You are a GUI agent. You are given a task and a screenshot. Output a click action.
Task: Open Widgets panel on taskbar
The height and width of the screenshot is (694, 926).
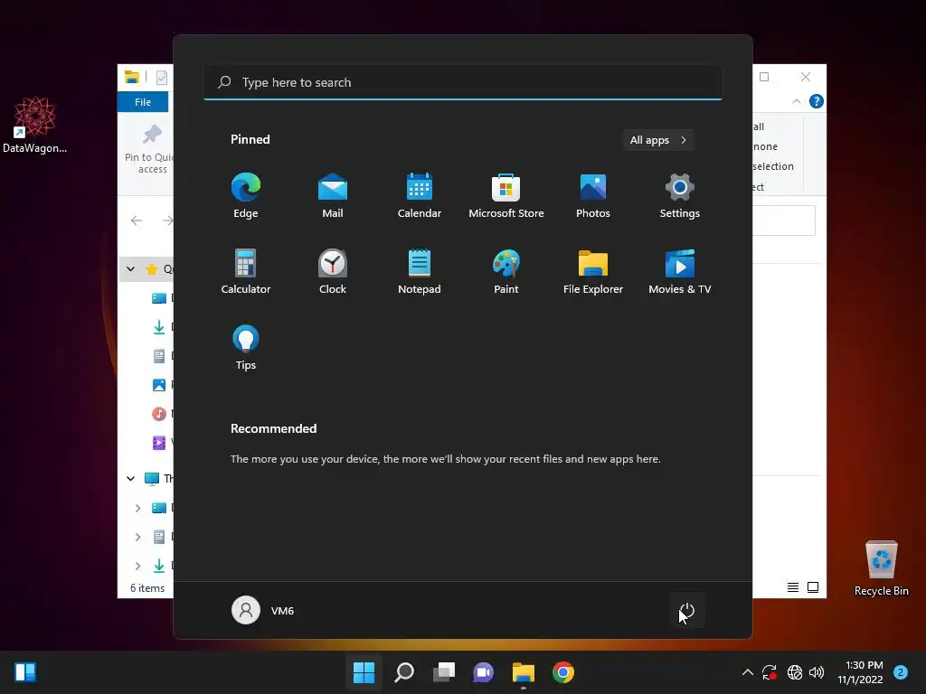(x=25, y=672)
